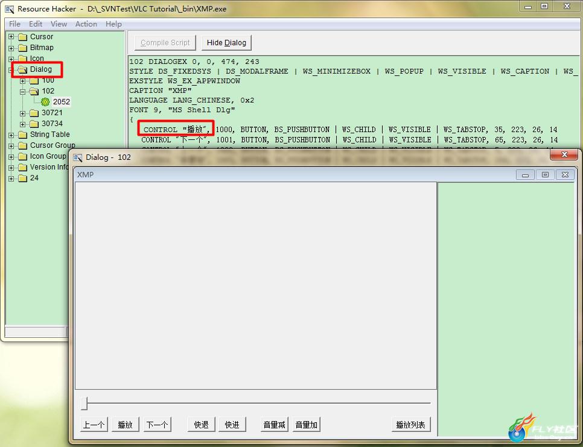Select the Bitmap tree label
Viewport: 583px width, 447px height.
point(42,48)
